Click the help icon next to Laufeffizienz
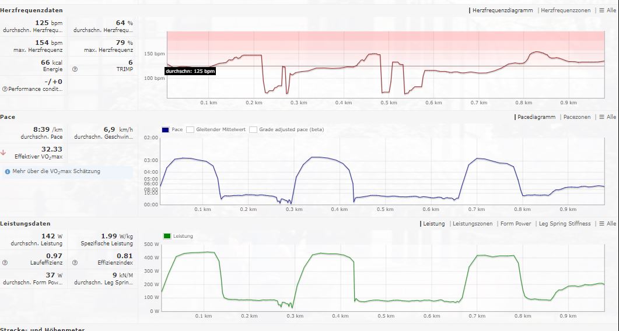 click(x=5, y=263)
